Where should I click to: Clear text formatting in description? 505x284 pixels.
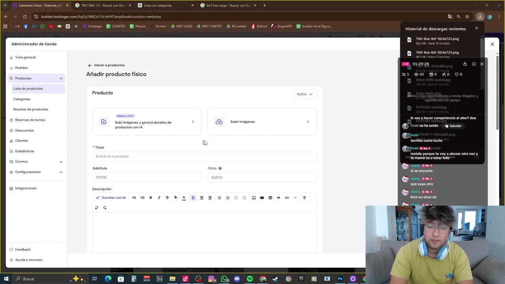(305, 198)
